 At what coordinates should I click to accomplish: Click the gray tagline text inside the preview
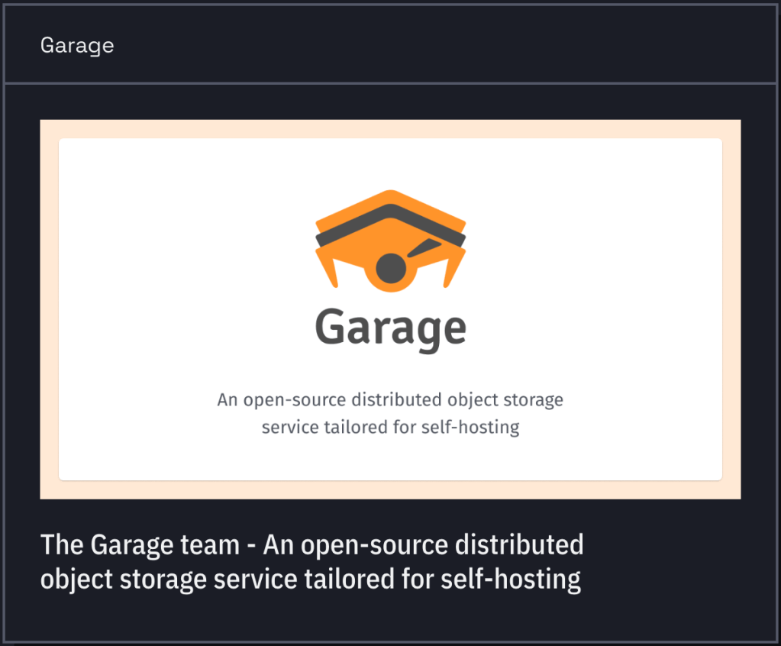(x=390, y=399)
